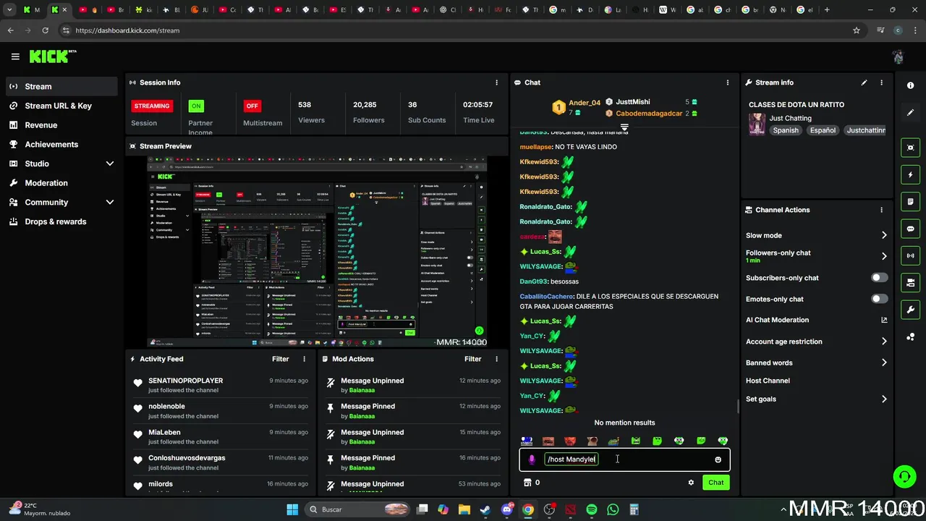Go to the Revenue page

[61, 125]
